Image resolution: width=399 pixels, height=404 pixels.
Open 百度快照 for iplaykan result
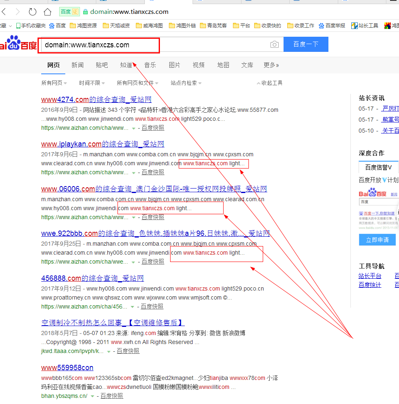pyautogui.click(x=153, y=172)
